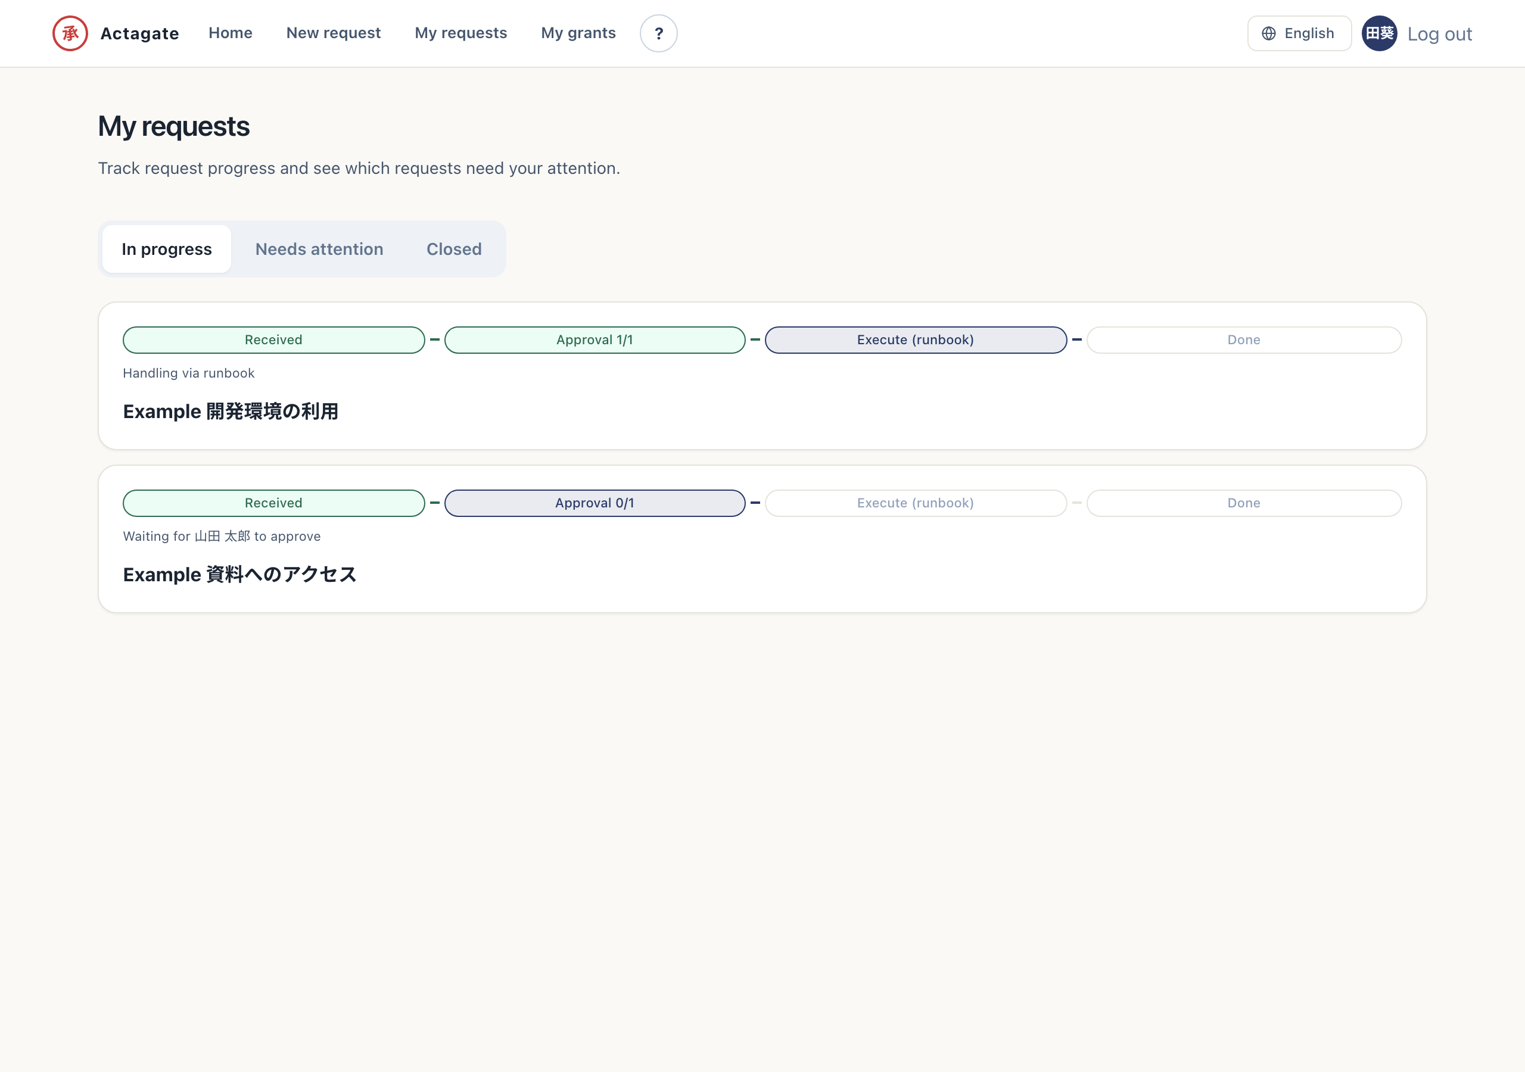Navigate to My grants

pos(578,33)
